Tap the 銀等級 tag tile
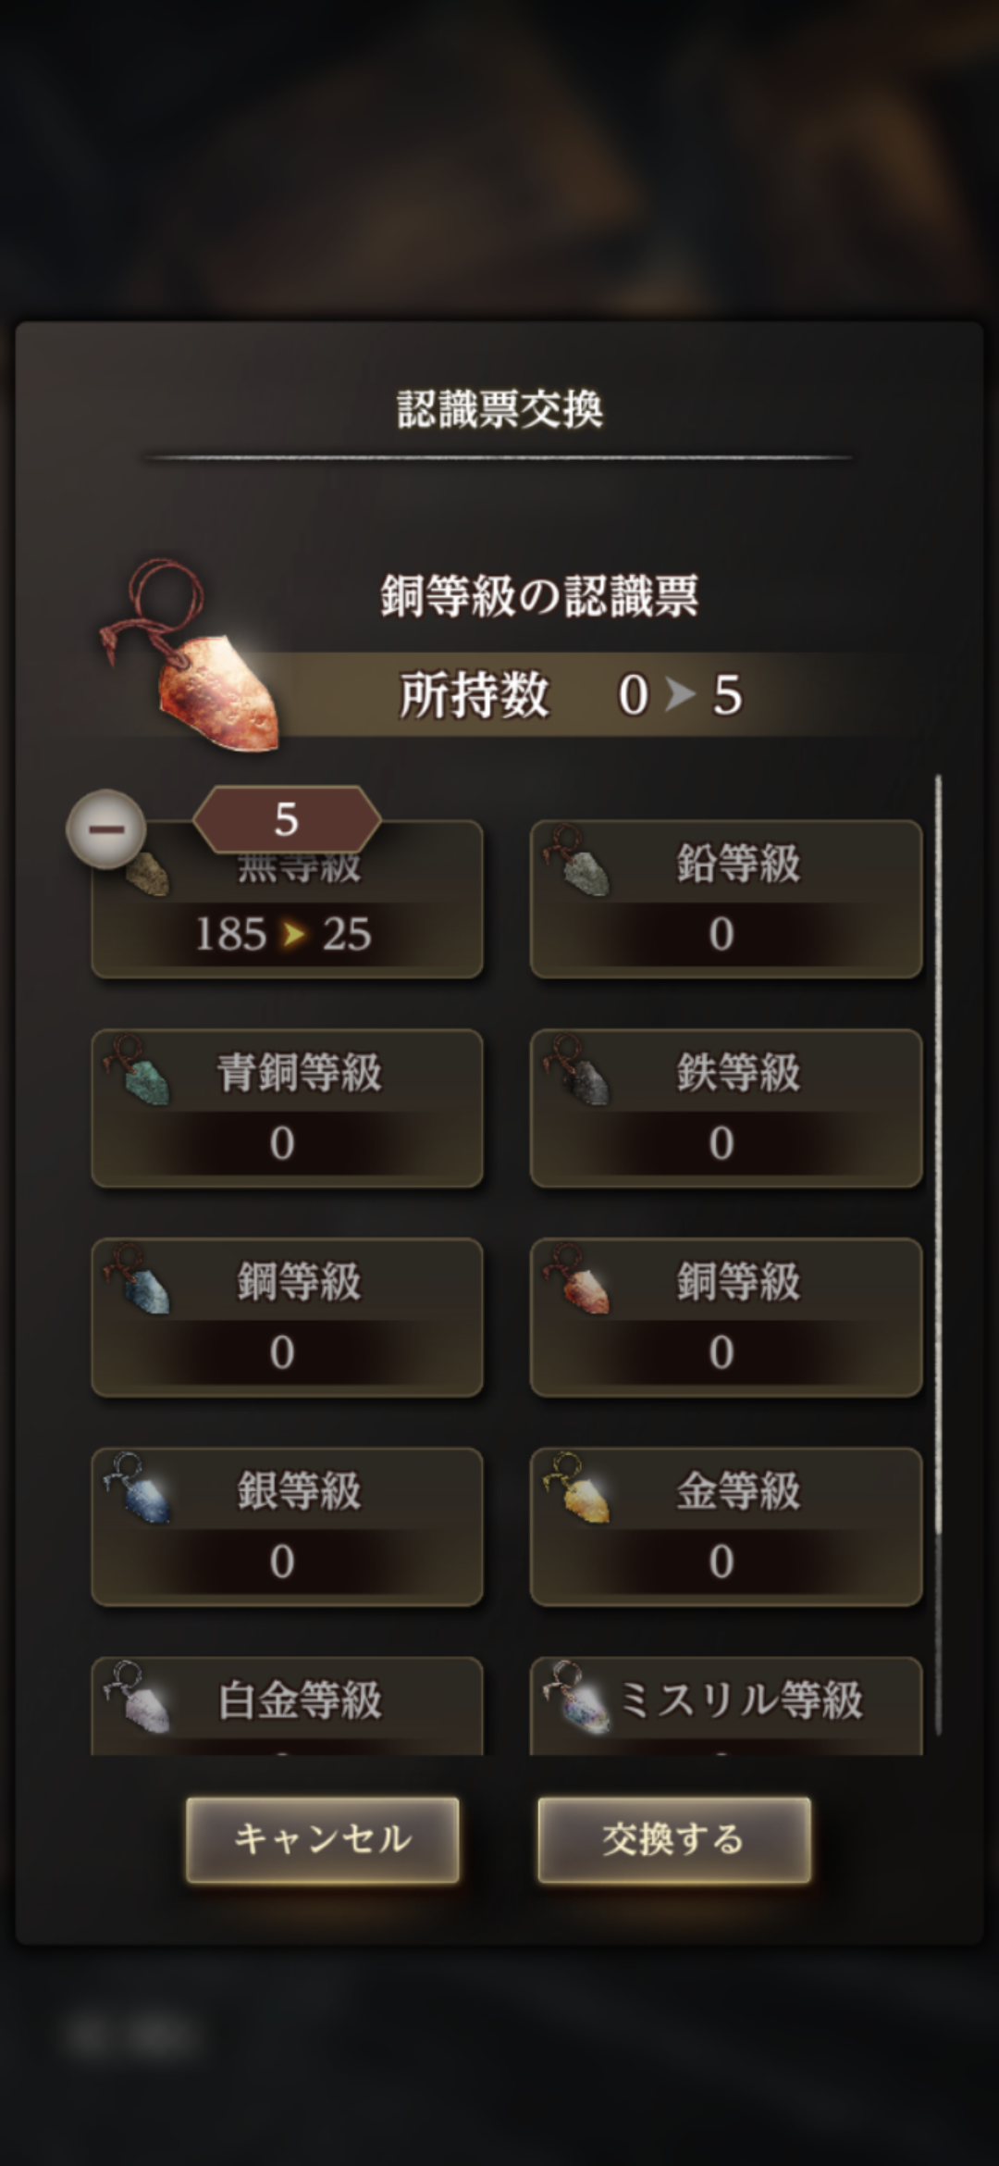This screenshot has height=2166, width=999. point(287,1526)
